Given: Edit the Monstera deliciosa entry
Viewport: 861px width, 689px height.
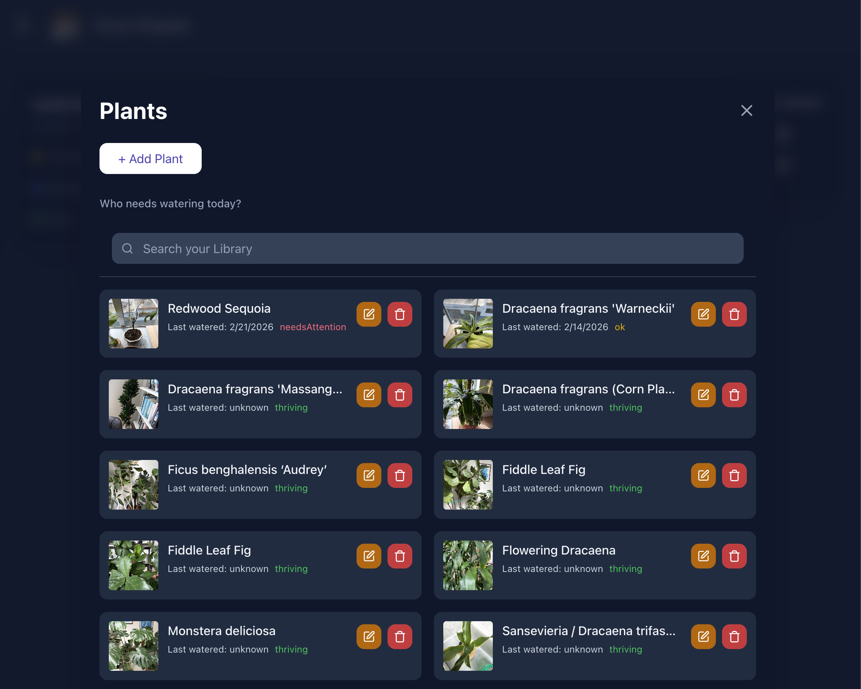Looking at the screenshot, I should click(369, 636).
